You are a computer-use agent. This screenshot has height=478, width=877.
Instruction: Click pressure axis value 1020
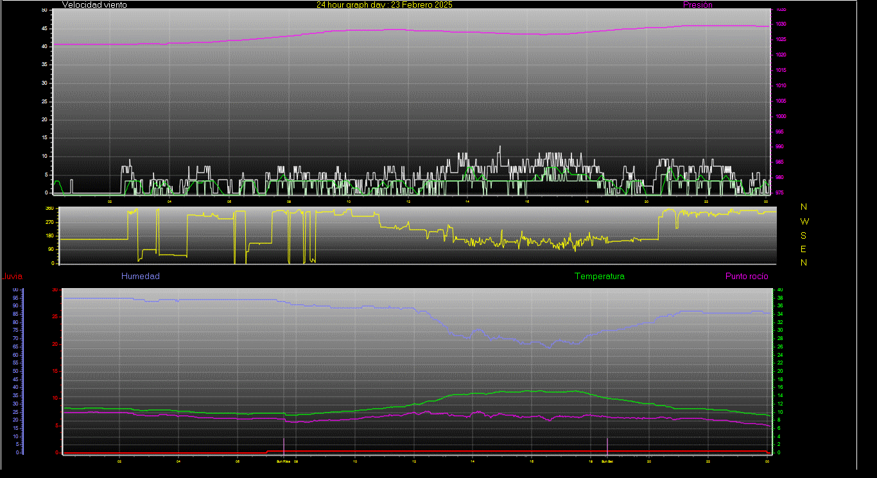(780, 55)
